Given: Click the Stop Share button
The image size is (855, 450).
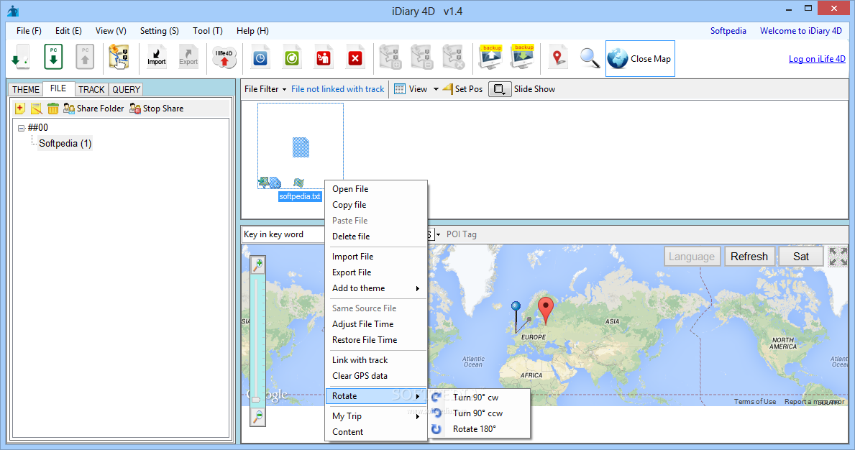Looking at the screenshot, I should [157, 109].
